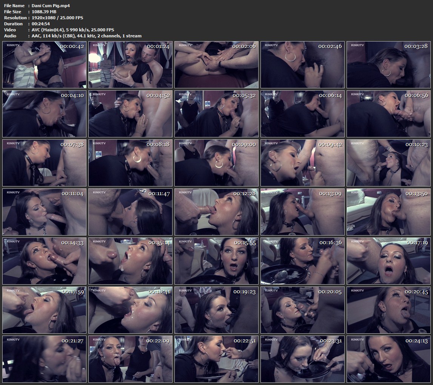Select the AAC audio info line
The height and width of the screenshot is (385, 433).
coord(86,36)
